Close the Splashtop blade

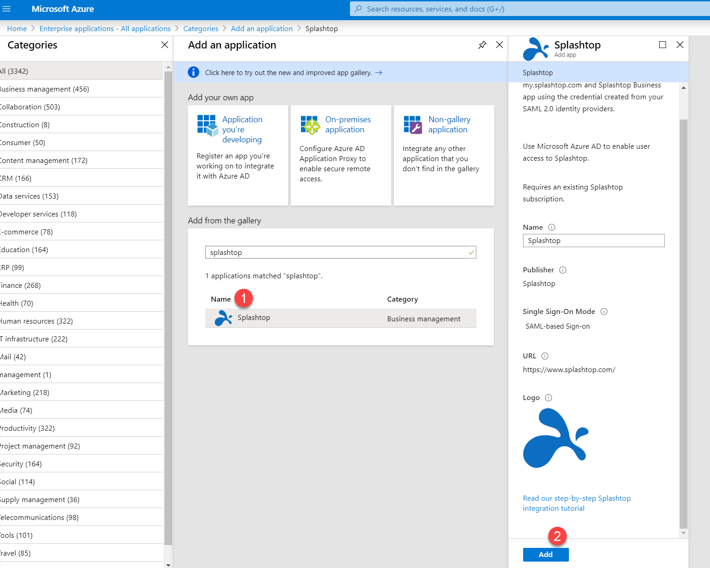pos(680,44)
